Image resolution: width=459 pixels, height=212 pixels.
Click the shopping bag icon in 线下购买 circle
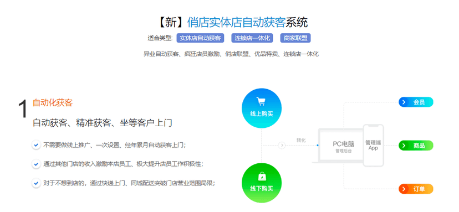[x=262, y=177]
